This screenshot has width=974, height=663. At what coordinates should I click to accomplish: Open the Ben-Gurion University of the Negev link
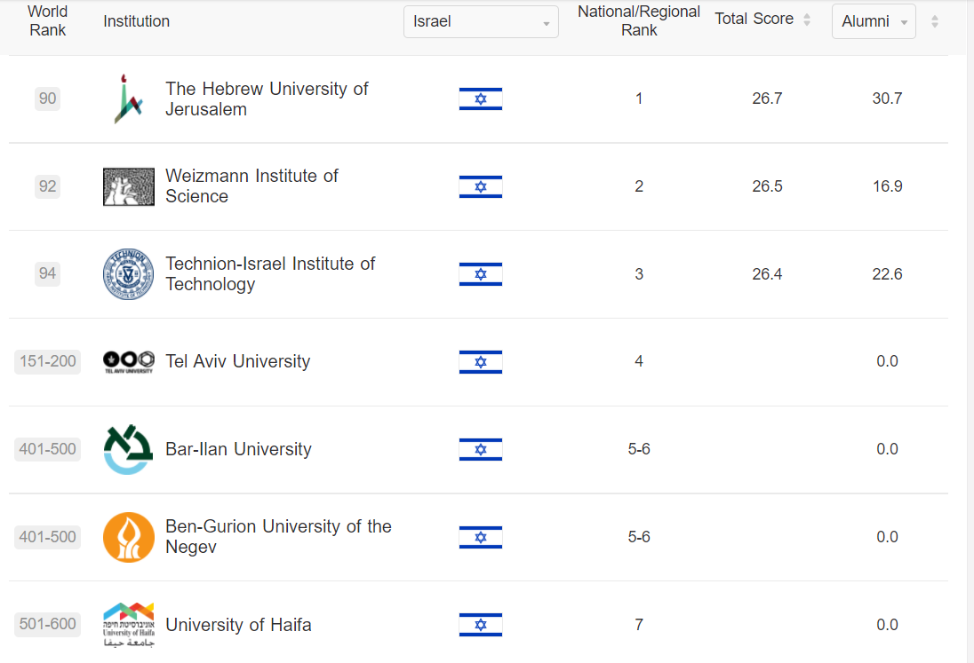pos(278,536)
